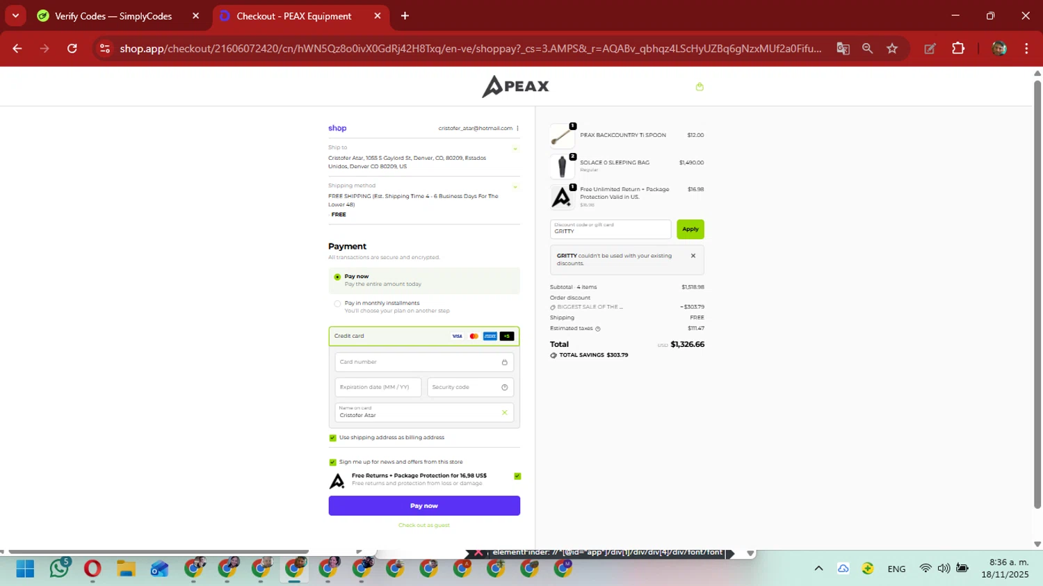The height and width of the screenshot is (586, 1043).
Task: Close the Verify Codes tab
Action: pyautogui.click(x=195, y=16)
